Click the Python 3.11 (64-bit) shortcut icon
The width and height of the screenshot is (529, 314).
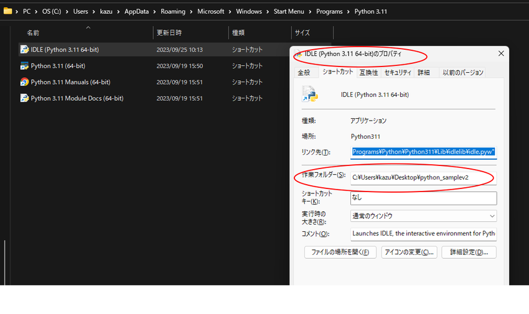[x=24, y=66]
